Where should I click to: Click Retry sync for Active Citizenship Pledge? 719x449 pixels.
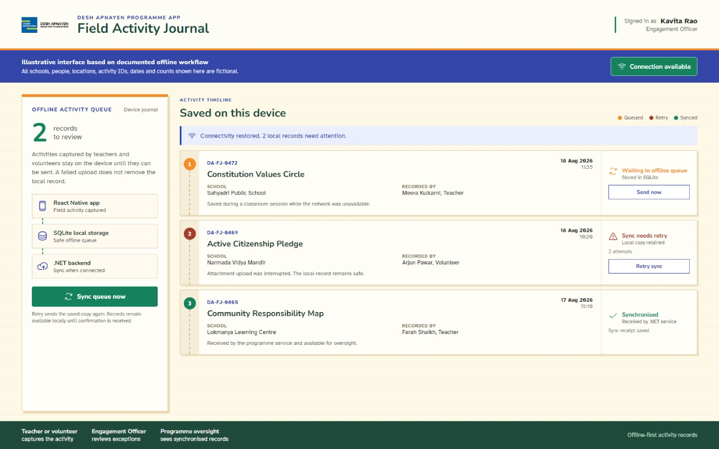[x=649, y=266]
